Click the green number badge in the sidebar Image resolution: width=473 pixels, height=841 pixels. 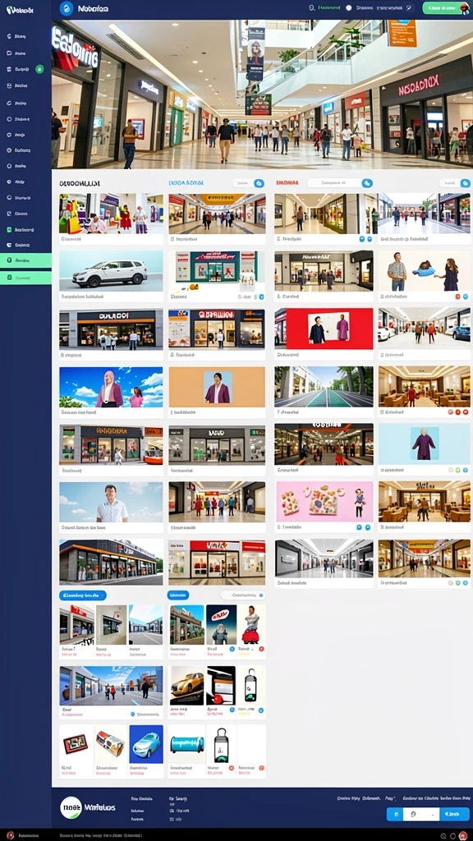[x=39, y=69]
